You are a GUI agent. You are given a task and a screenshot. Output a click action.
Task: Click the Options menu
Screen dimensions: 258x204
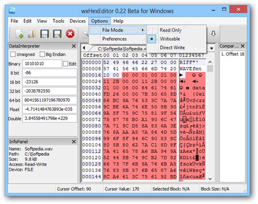(100, 21)
